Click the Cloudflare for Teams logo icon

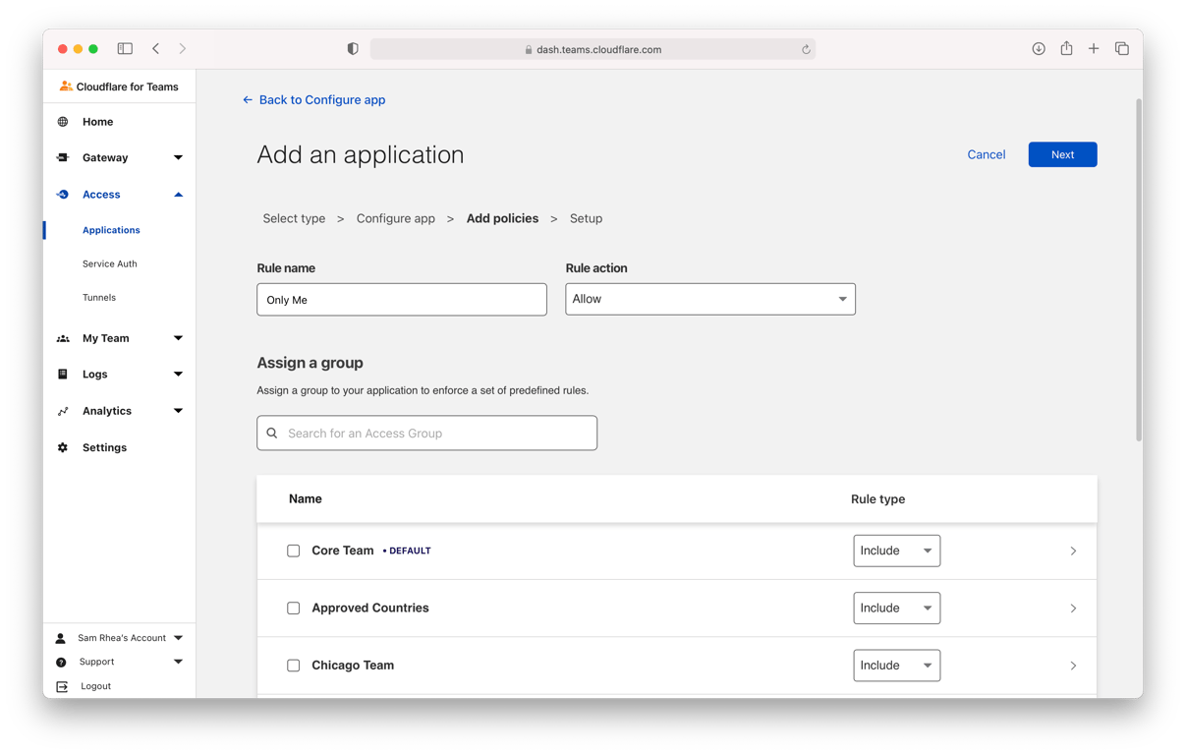click(x=66, y=87)
